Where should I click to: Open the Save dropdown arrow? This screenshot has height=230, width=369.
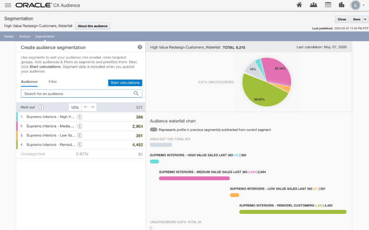point(365,19)
